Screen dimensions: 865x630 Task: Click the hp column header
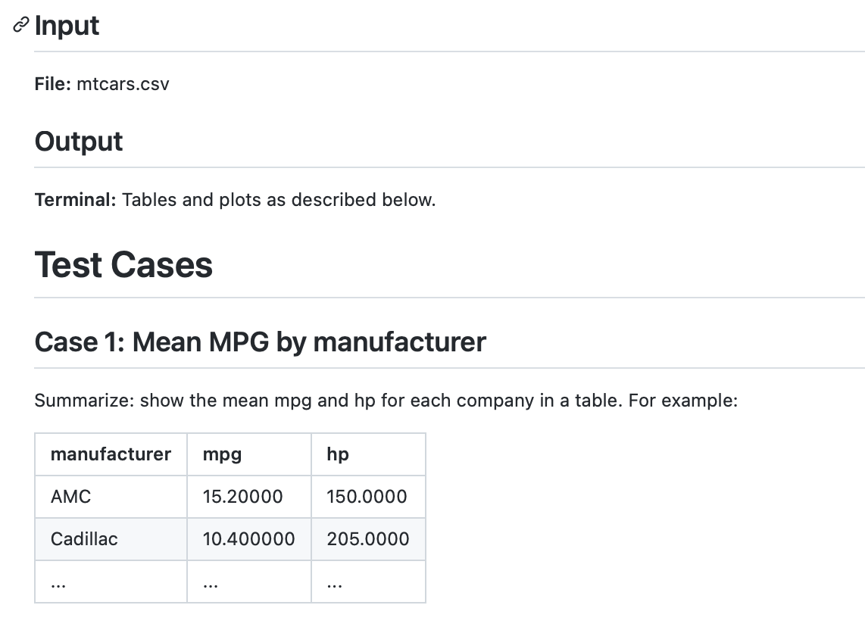click(338, 454)
